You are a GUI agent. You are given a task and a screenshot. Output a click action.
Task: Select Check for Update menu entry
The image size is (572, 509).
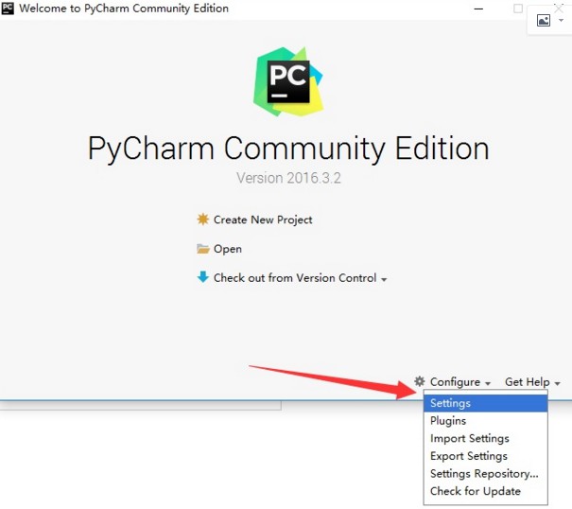pyautogui.click(x=486, y=491)
